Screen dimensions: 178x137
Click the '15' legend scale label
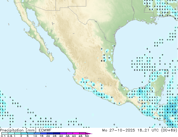point(42,136)
